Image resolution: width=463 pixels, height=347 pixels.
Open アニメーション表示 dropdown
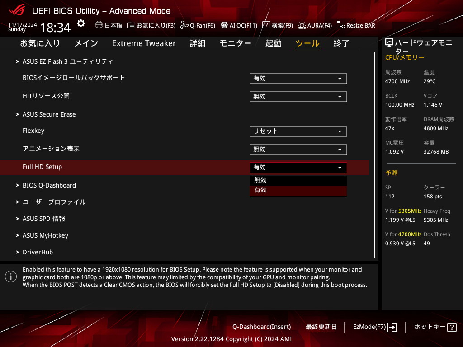(x=298, y=149)
